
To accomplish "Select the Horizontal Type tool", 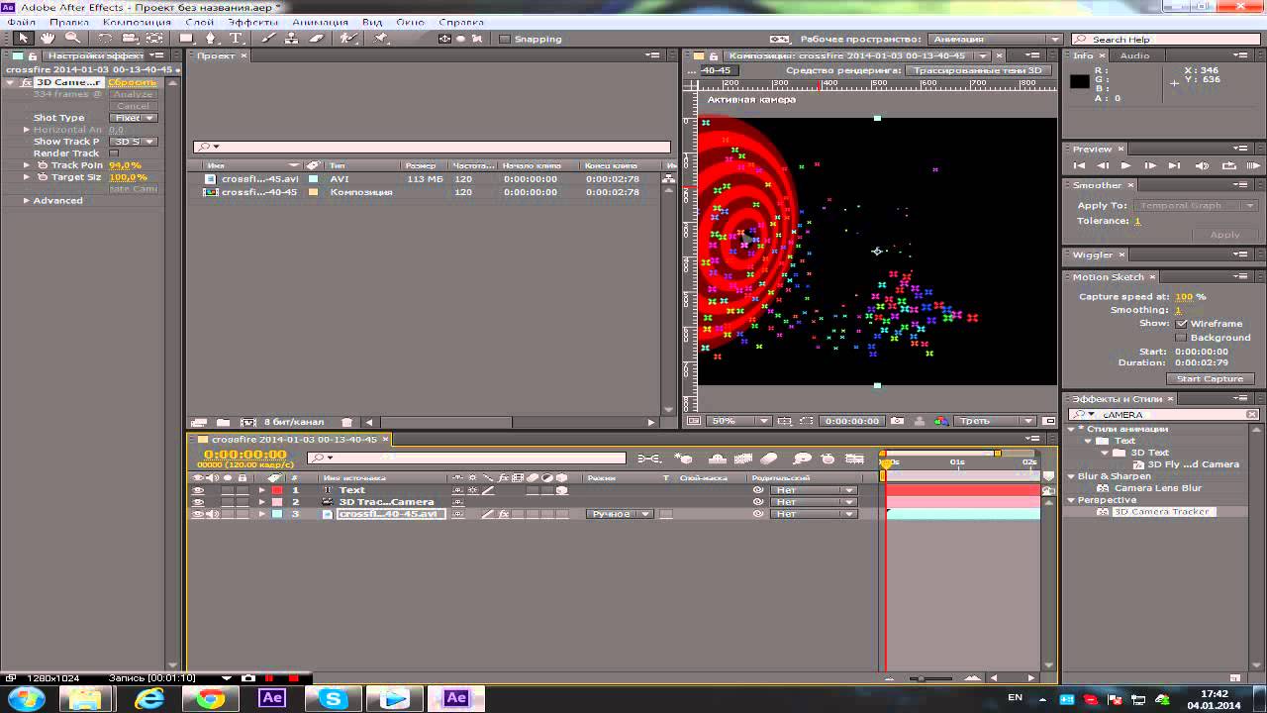I will pos(236,39).
